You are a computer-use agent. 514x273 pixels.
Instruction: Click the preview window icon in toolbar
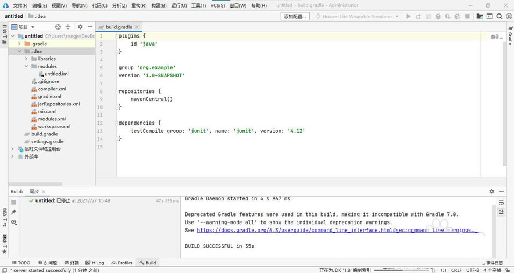click(489, 16)
